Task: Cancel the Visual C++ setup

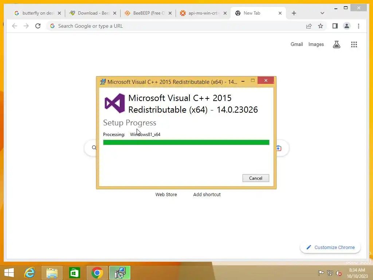Action: pos(256,178)
